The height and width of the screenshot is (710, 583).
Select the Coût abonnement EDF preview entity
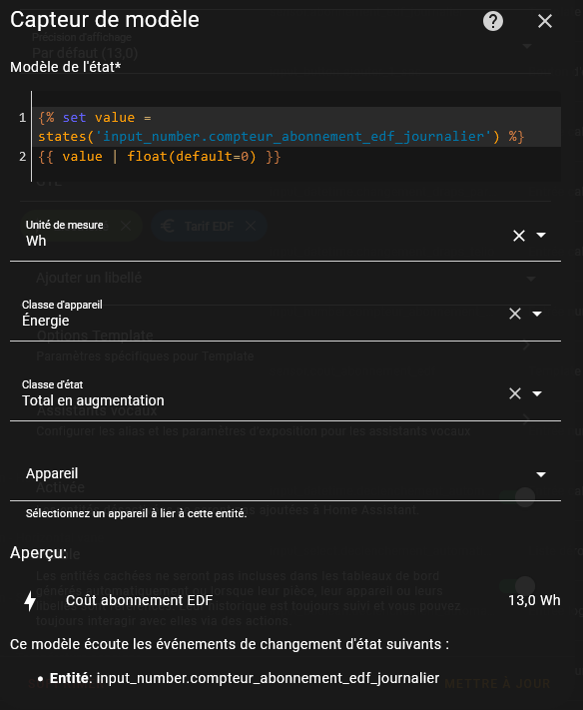139,600
